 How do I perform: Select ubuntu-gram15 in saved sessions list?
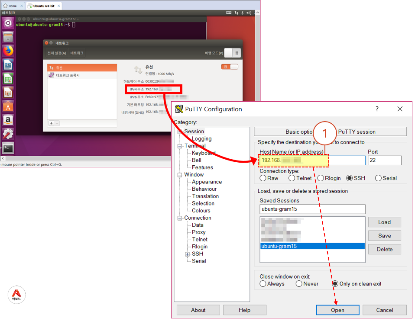312,246
